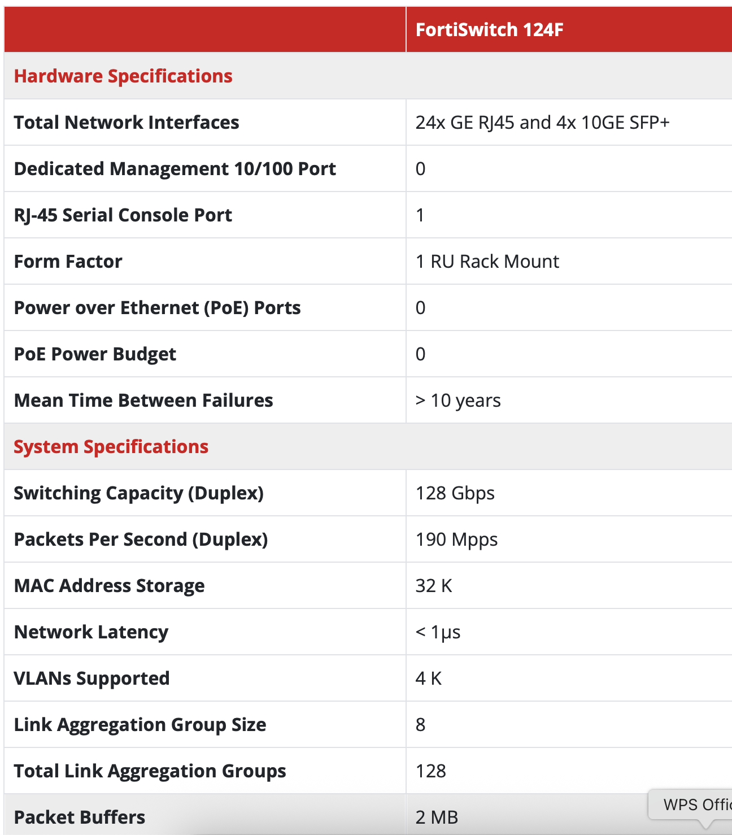
Task: Select the MAC Address Storage label
Action: (x=109, y=585)
